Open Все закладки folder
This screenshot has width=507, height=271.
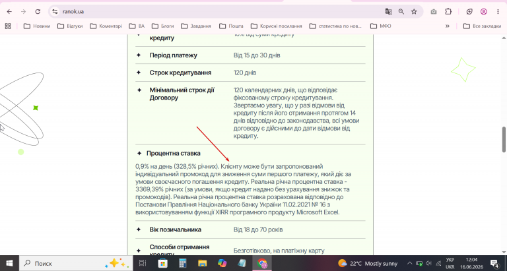[x=482, y=26]
